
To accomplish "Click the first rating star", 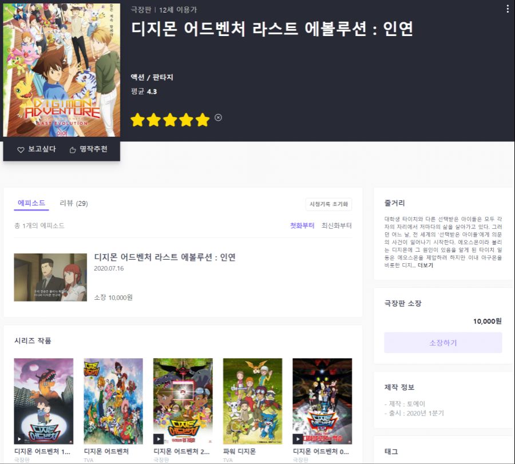I will click(x=137, y=120).
